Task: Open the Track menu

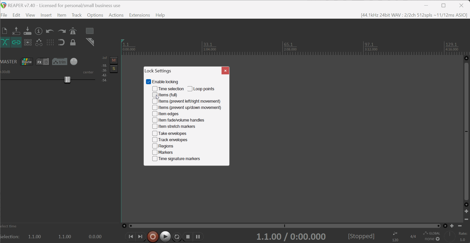Action: point(77,15)
